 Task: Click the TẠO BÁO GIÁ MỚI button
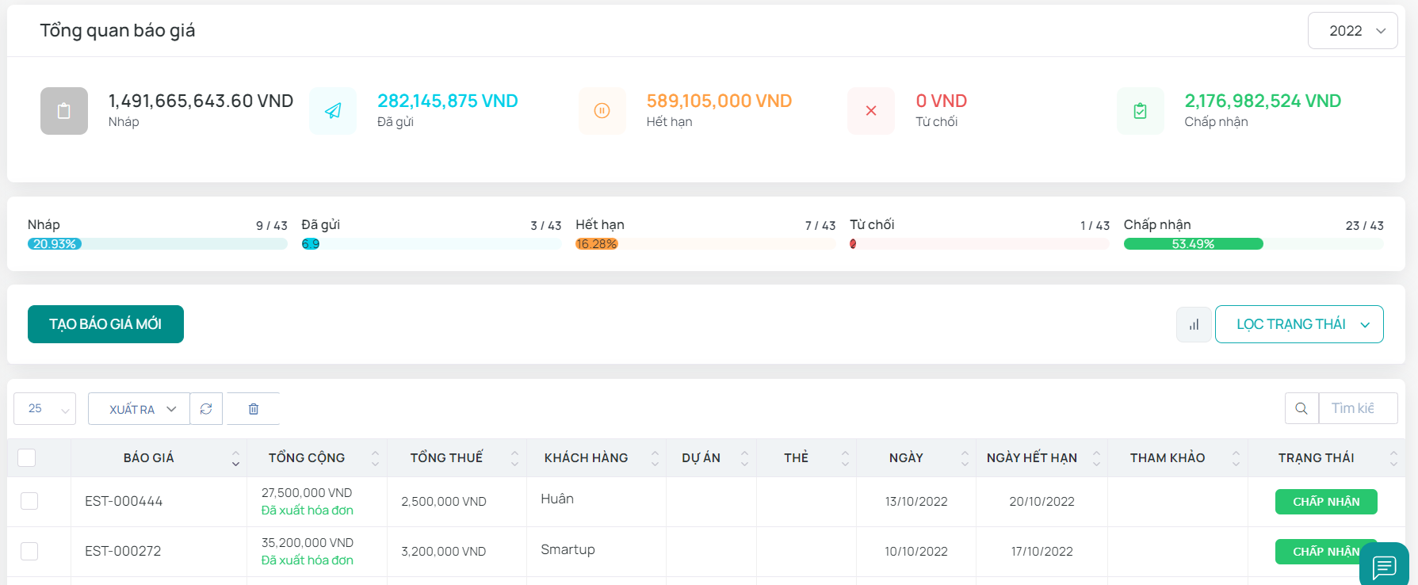click(x=105, y=324)
